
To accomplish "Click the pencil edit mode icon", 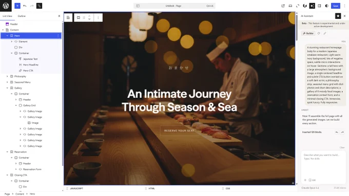I will (325, 33).
